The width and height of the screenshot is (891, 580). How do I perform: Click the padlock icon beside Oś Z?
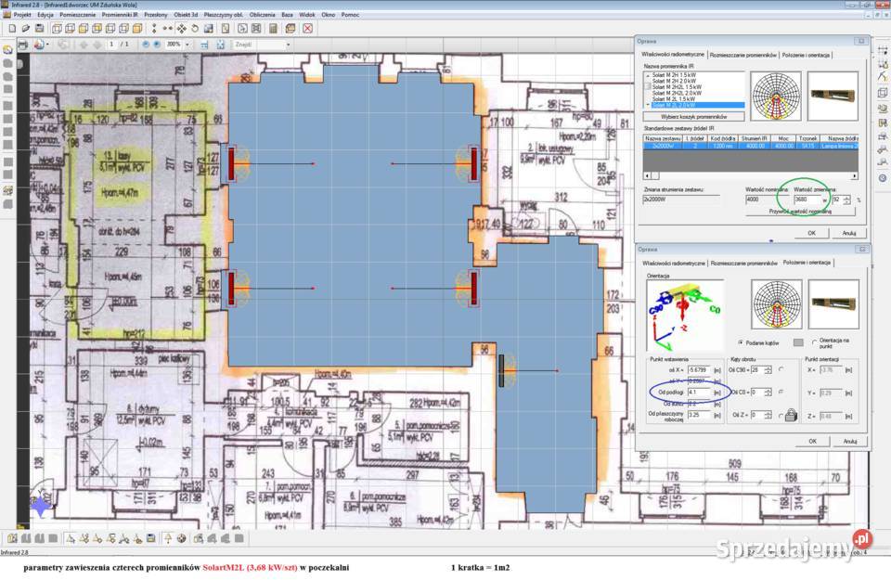tap(791, 417)
